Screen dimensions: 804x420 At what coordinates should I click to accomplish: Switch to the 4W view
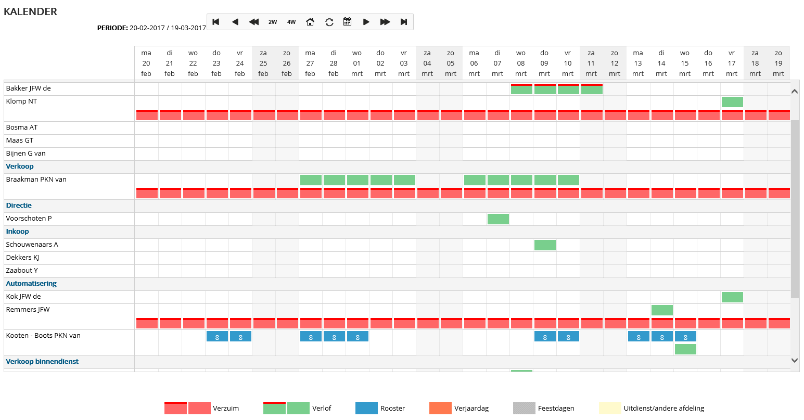291,22
